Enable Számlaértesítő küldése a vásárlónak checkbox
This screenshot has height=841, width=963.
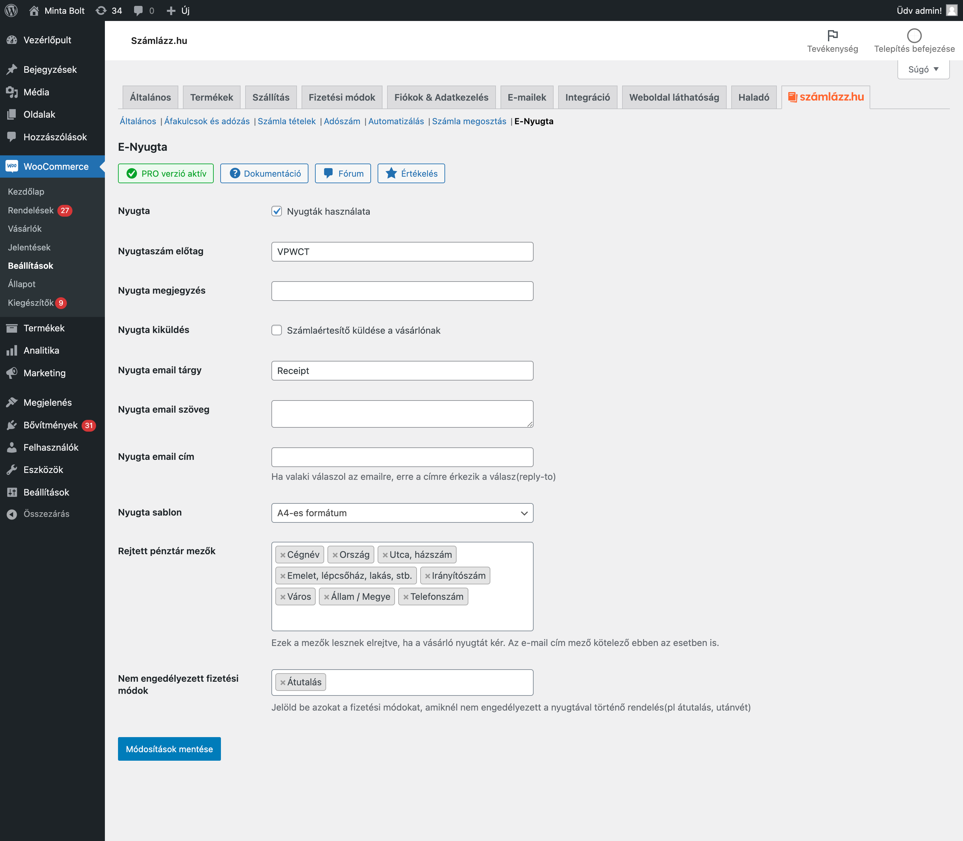point(277,330)
